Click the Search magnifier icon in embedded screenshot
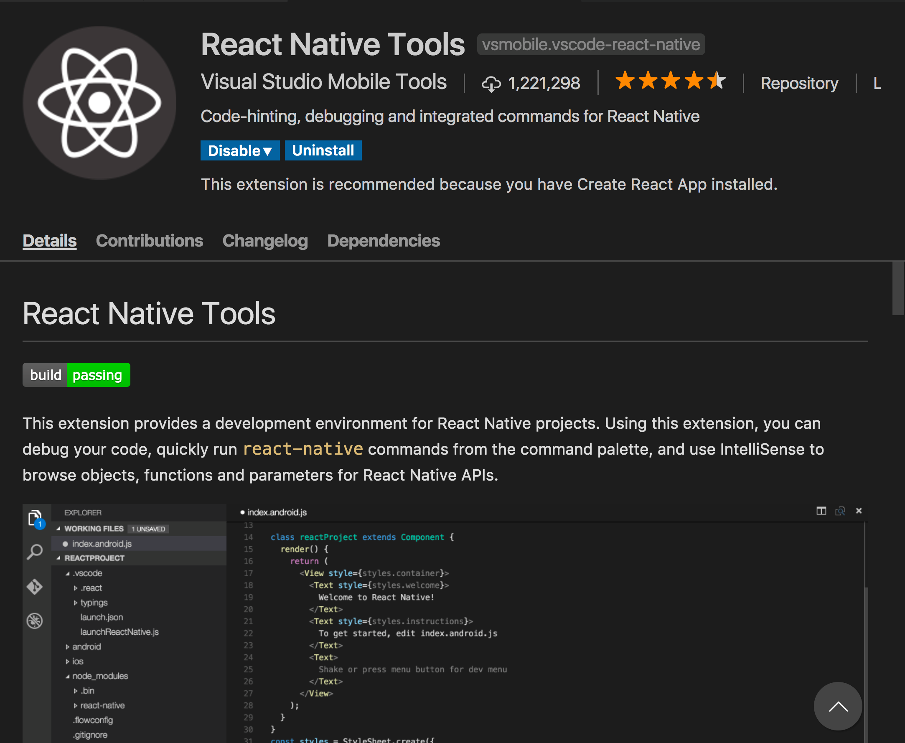Image resolution: width=905 pixels, height=743 pixels. (35, 552)
